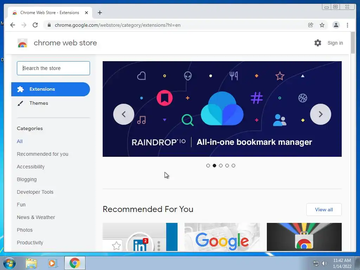Open Windows Explorer from taskbar
Image resolution: width=360 pixels, height=270 pixels.
coord(31,263)
